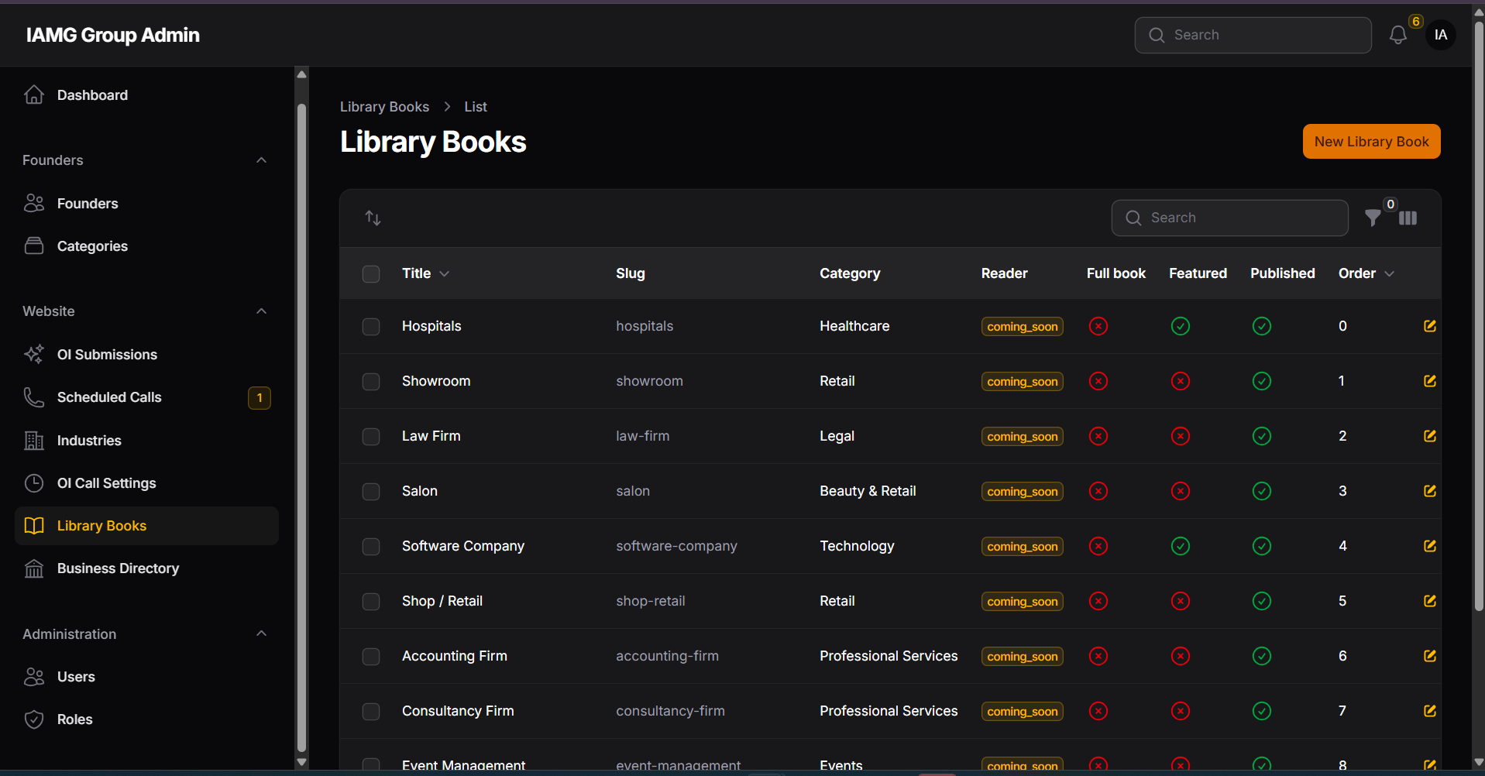Select the Hospitals row checkbox
Screen dimensions: 1485x776
tap(371, 327)
